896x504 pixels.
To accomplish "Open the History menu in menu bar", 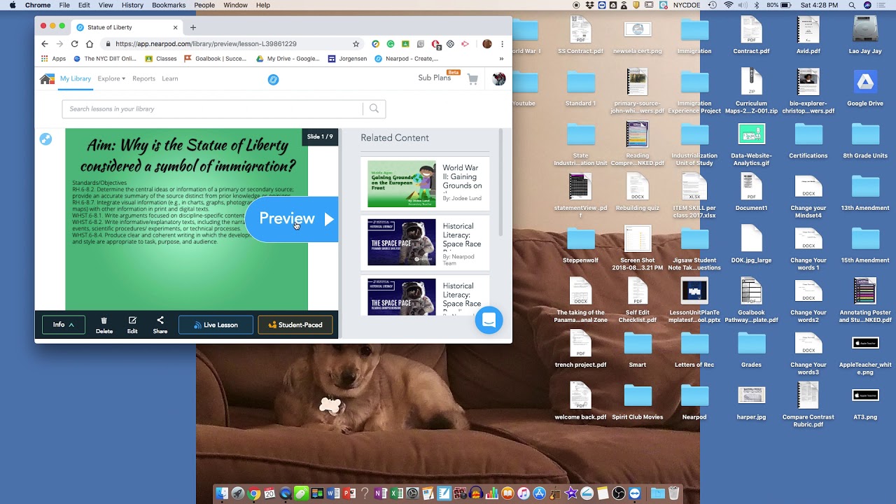I will point(132,5).
